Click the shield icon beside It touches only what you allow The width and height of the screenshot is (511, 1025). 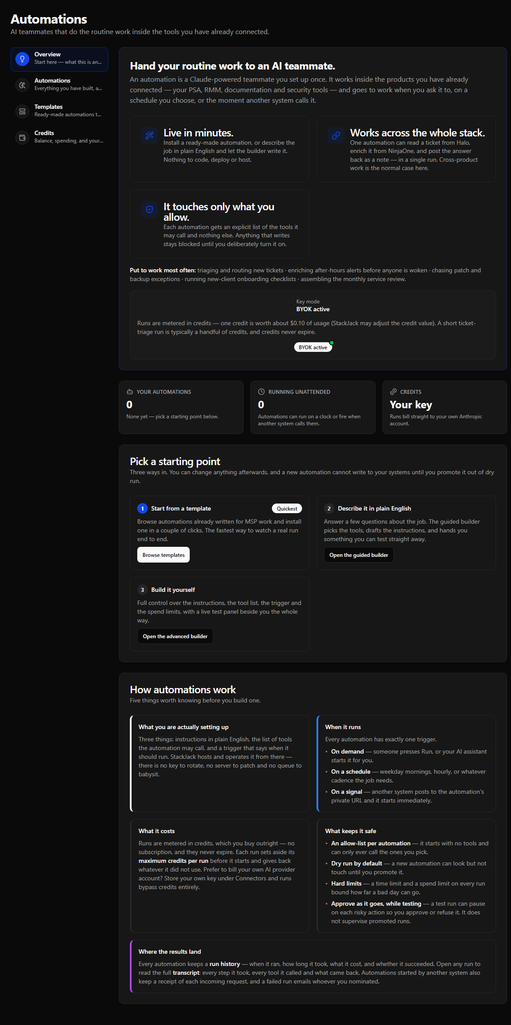point(149,209)
